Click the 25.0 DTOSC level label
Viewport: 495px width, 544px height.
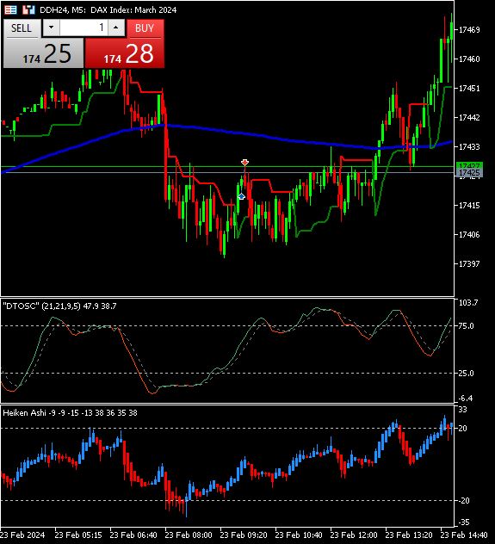point(467,374)
